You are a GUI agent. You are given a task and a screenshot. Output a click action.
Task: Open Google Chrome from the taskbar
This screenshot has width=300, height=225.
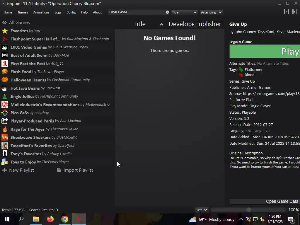65,219
